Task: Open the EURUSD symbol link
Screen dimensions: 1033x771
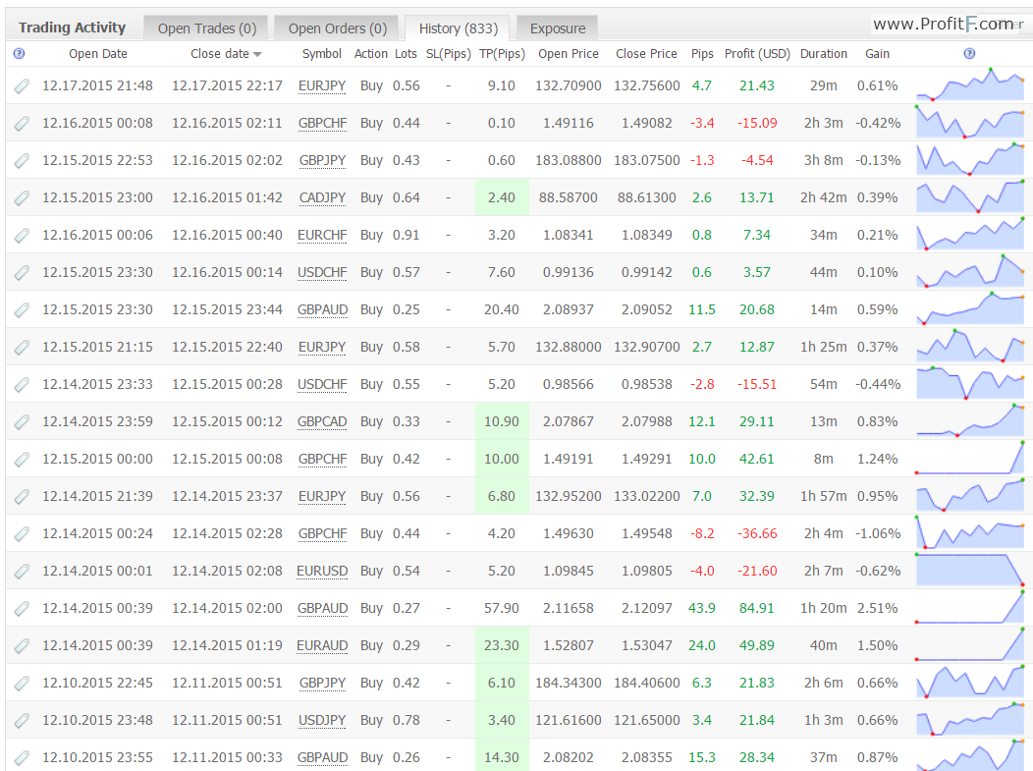Action: (x=322, y=572)
